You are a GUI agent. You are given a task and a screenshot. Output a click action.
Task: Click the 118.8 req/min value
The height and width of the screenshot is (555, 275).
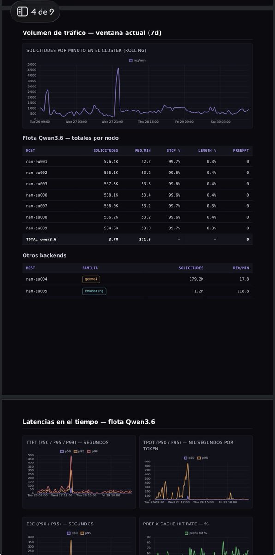tap(243, 291)
